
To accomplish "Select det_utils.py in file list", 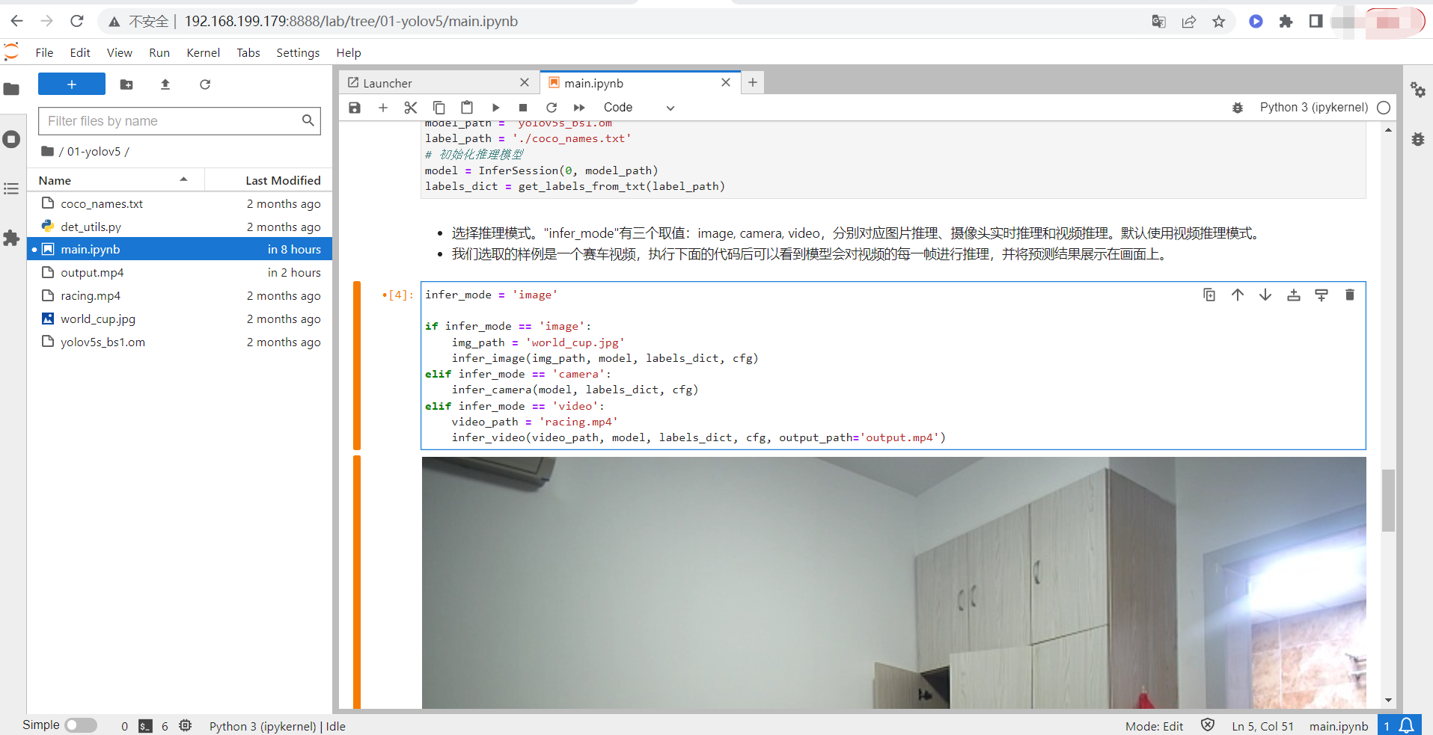I will [180, 227].
